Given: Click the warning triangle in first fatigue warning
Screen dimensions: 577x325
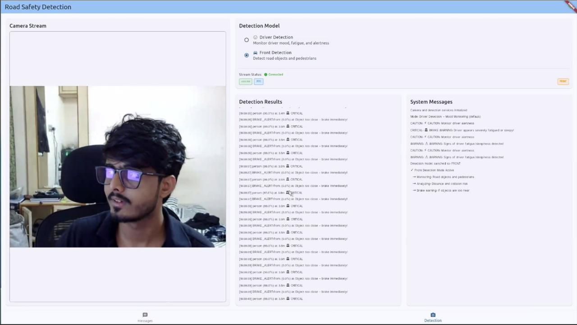Looking at the screenshot, I should (x=426, y=144).
